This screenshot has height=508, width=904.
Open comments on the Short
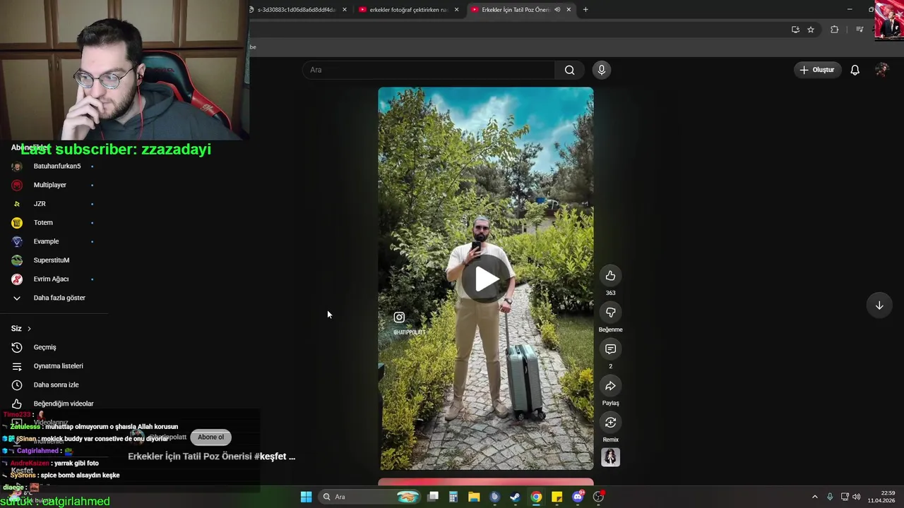[611, 349]
